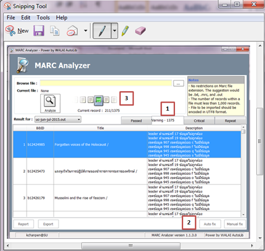Copy the snip using the copy icon
The width and height of the screenshot is (265, 251).
[x=55, y=31]
